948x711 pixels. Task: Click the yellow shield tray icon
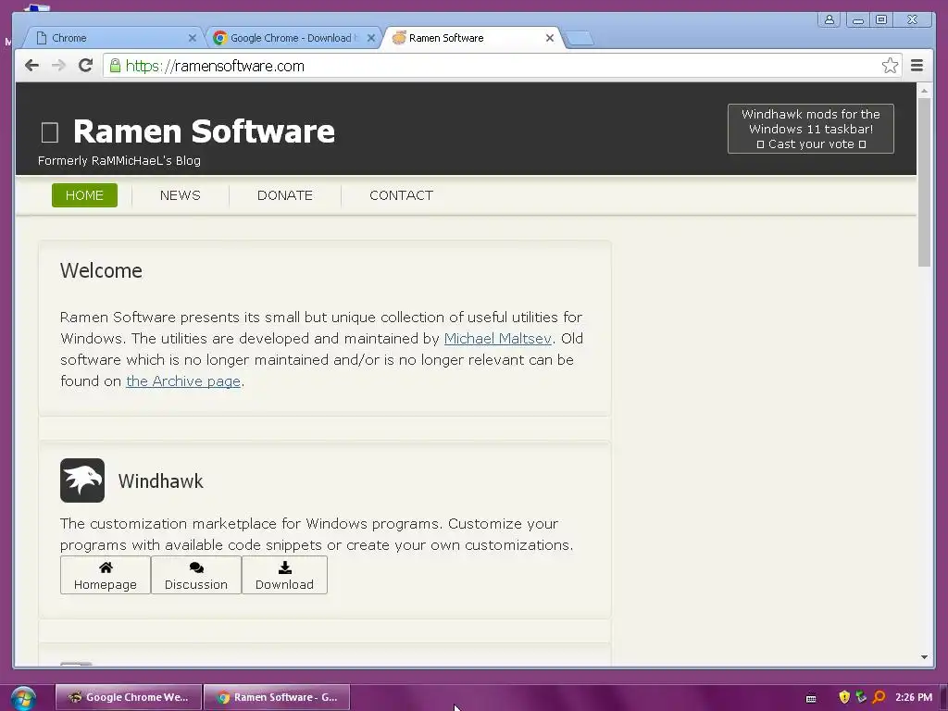tap(844, 697)
